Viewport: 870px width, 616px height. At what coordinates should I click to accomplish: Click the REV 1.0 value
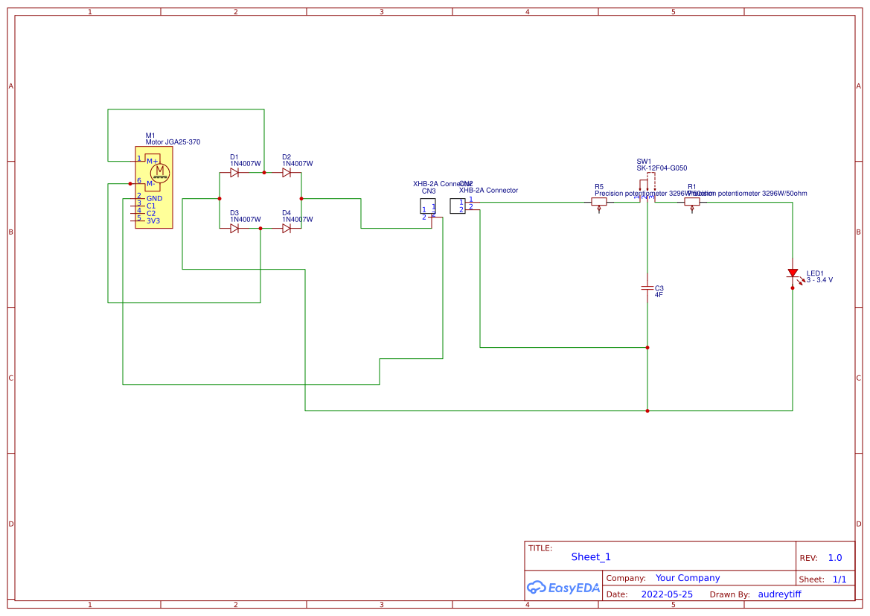834,556
